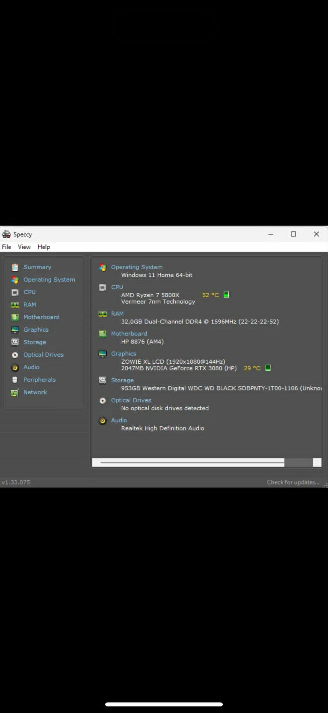Click 'Realtek High Definition Audio' text

pyautogui.click(x=162, y=428)
